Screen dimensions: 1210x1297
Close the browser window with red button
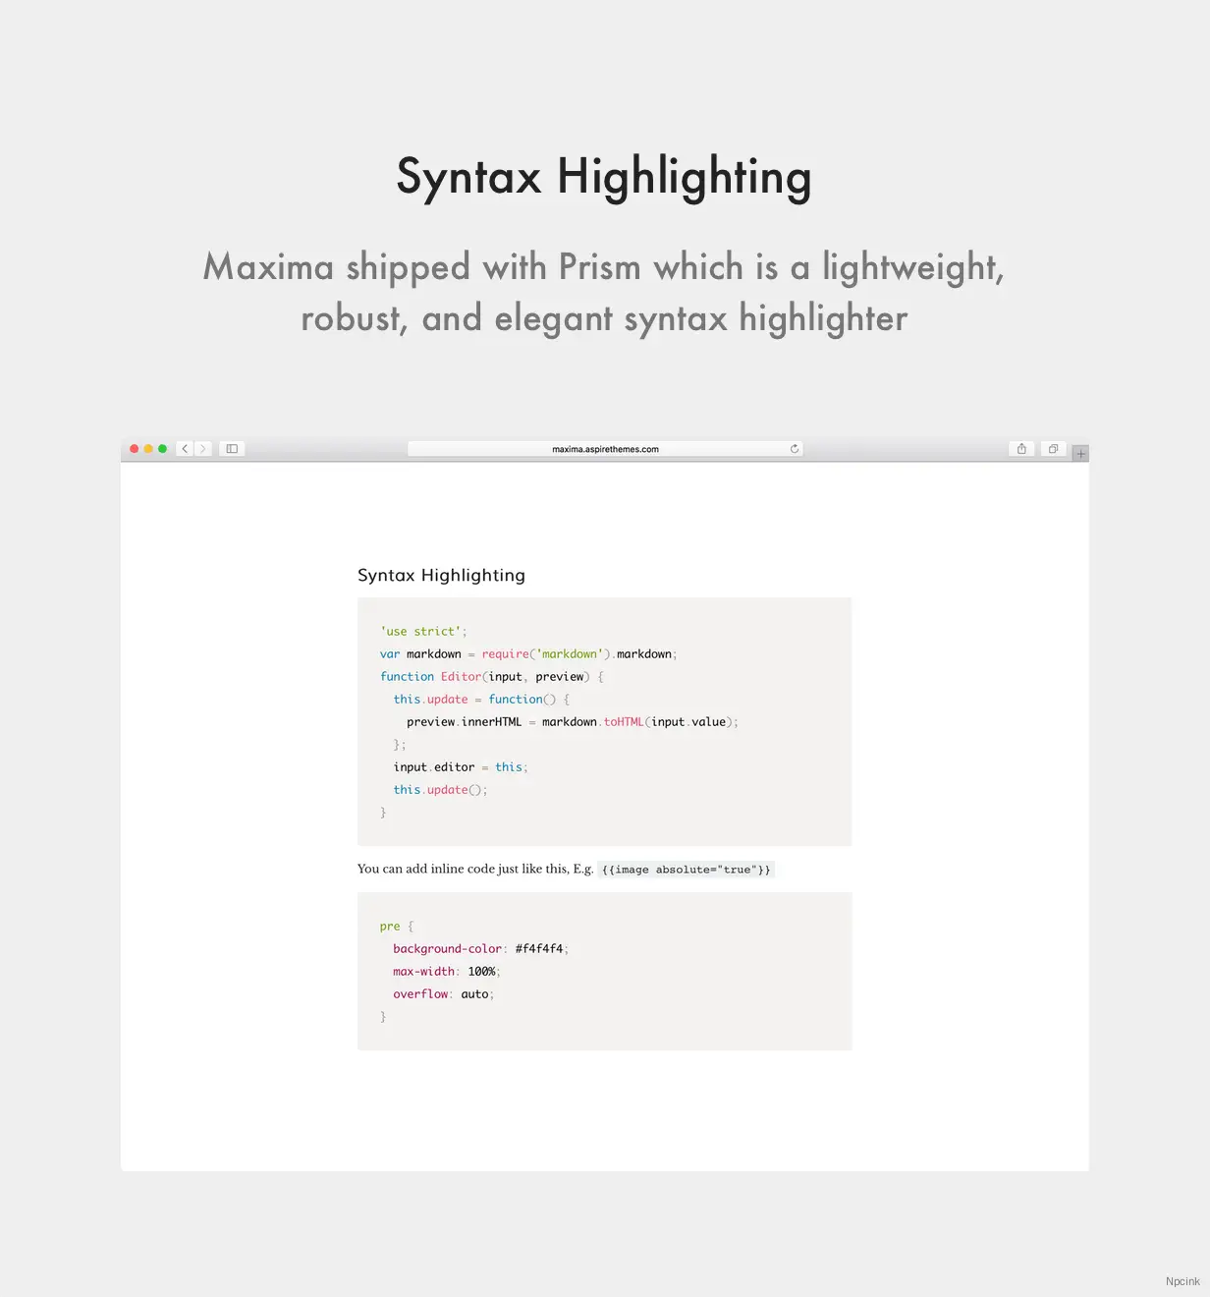[135, 449]
